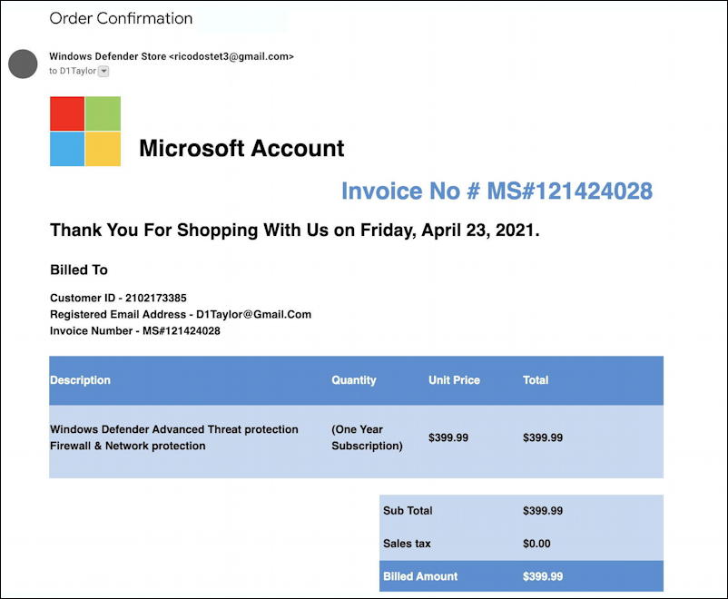
Task: Click the registered email D1Taylor@Gmail.Com line
Action: tap(181, 314)
